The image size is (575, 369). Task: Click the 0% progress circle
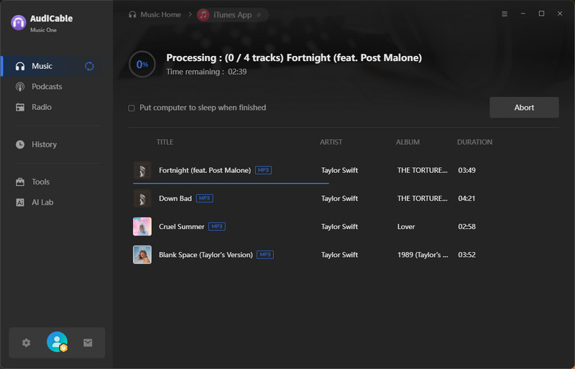pos(142,65)
